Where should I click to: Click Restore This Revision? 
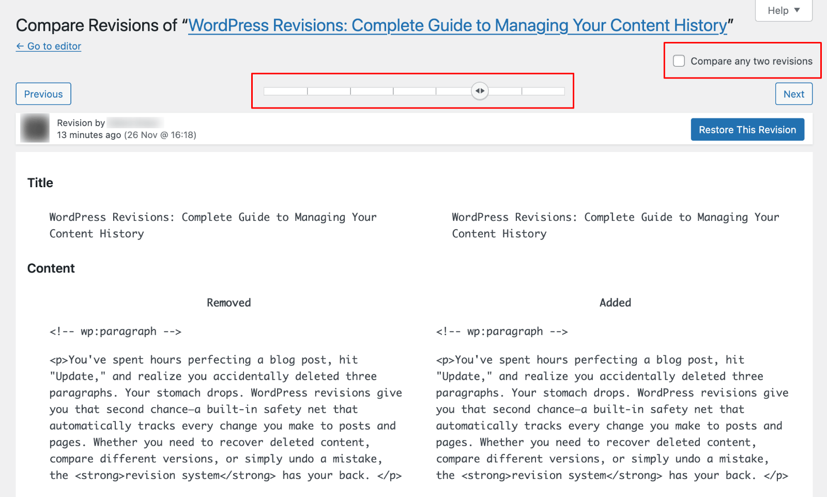coord(747,129)
